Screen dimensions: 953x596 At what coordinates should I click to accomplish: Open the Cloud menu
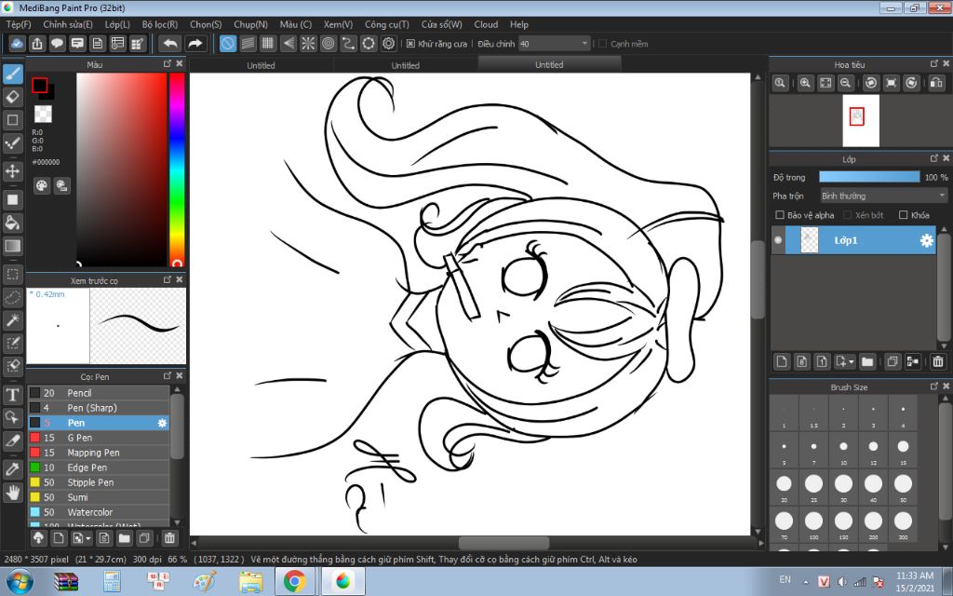[486, 24]
